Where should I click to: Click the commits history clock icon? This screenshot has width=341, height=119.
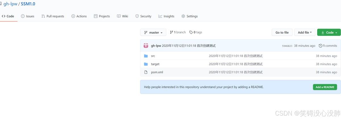tap(321, 46)
